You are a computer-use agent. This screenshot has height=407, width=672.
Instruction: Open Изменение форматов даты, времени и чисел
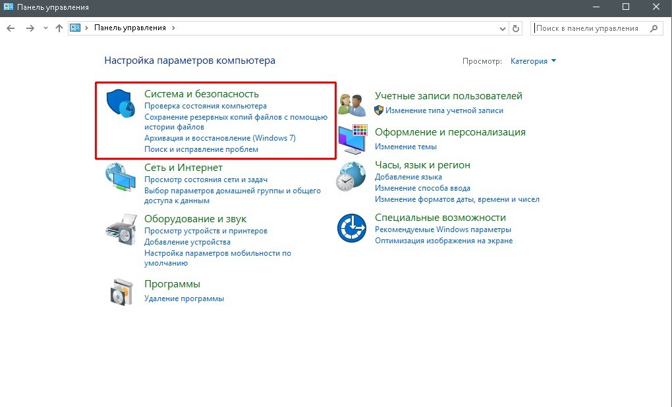coord(457,199)
